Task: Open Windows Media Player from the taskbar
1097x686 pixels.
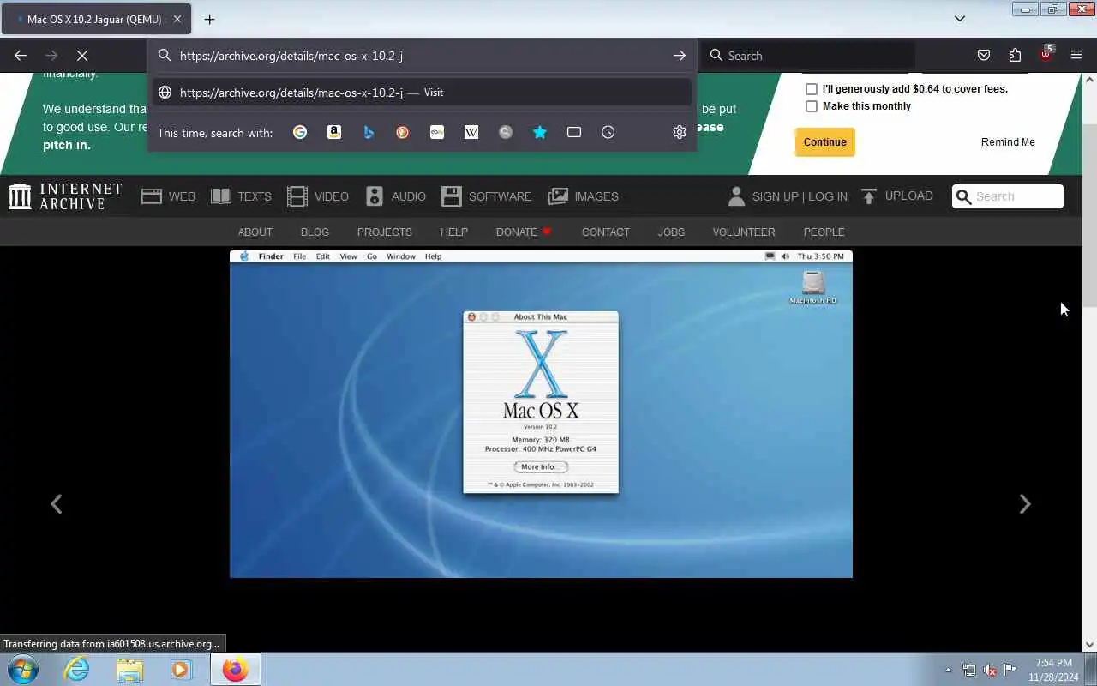Action: tap(181, 670)
